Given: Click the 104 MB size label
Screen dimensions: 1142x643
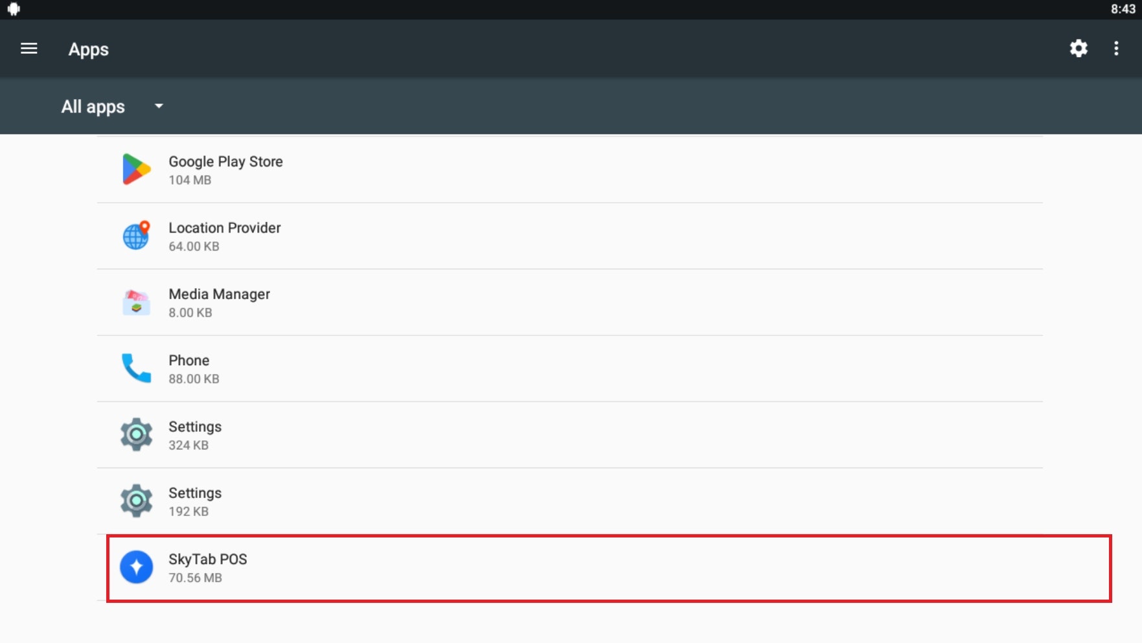Looking at the screenshot, I should pyautogui.click(x=190, y=180).
